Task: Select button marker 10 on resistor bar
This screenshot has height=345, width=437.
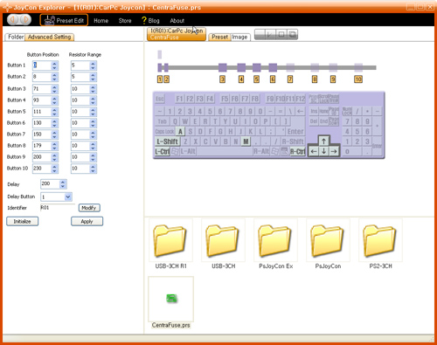Action: pyautogui.click(x=358, y=79)
